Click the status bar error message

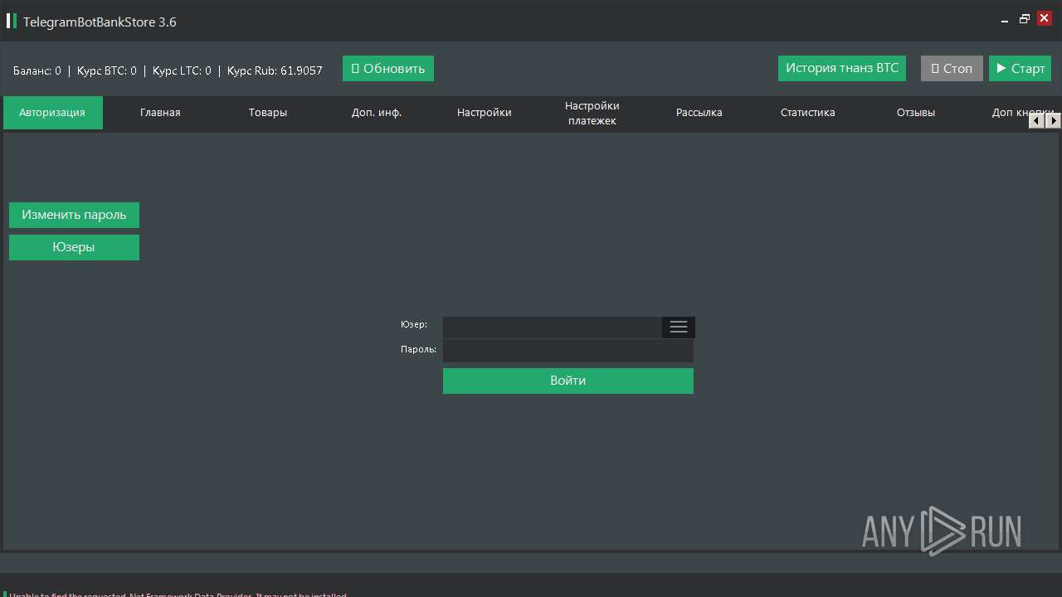178,595
